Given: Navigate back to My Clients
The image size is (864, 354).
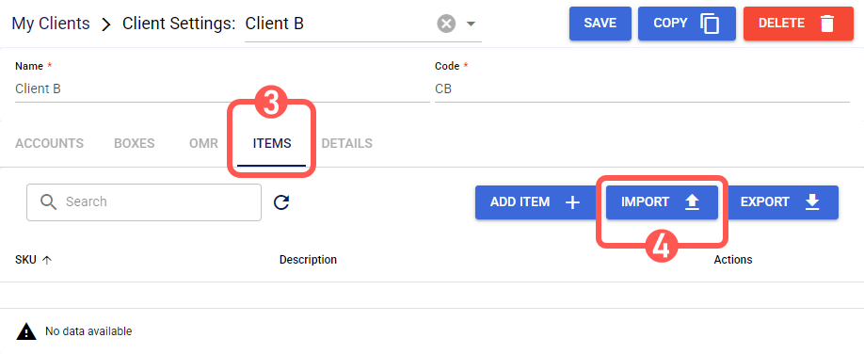Looking at the screenshot, I should (x=51, y=24).
